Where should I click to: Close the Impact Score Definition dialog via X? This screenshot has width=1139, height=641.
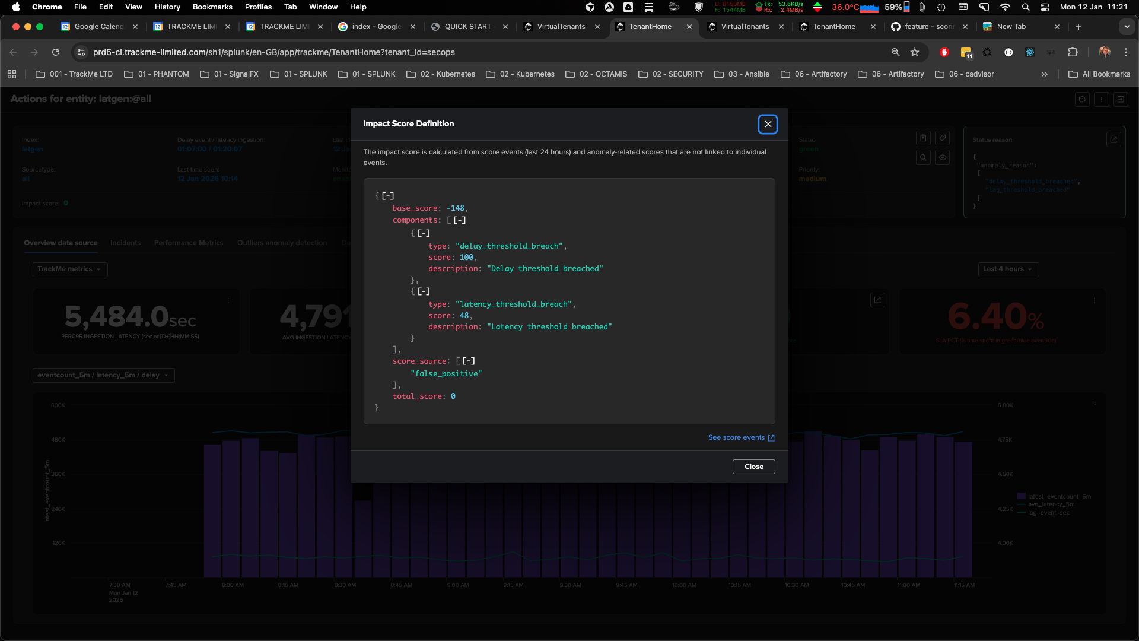pyautogui.click(x=768, y=124)
